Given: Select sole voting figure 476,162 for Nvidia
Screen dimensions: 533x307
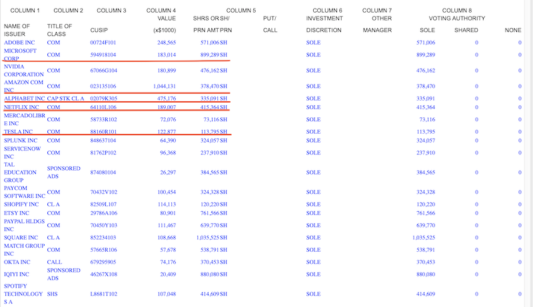Looking at the screenshot, I should (x=426, y=71).
